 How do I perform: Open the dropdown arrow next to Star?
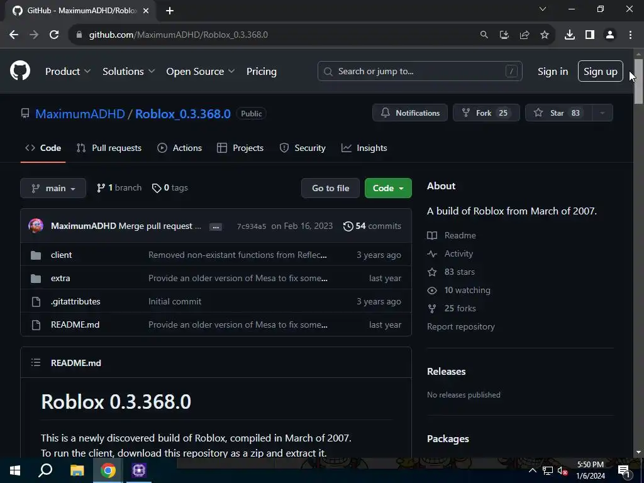[602, 113]
